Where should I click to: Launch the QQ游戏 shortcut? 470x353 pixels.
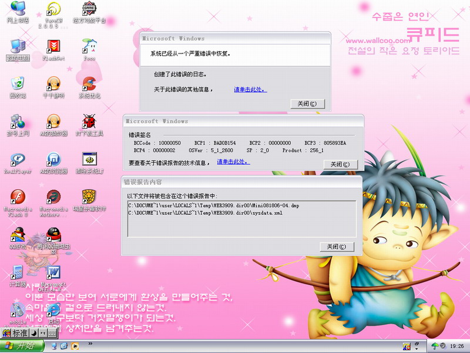point(18,238)
